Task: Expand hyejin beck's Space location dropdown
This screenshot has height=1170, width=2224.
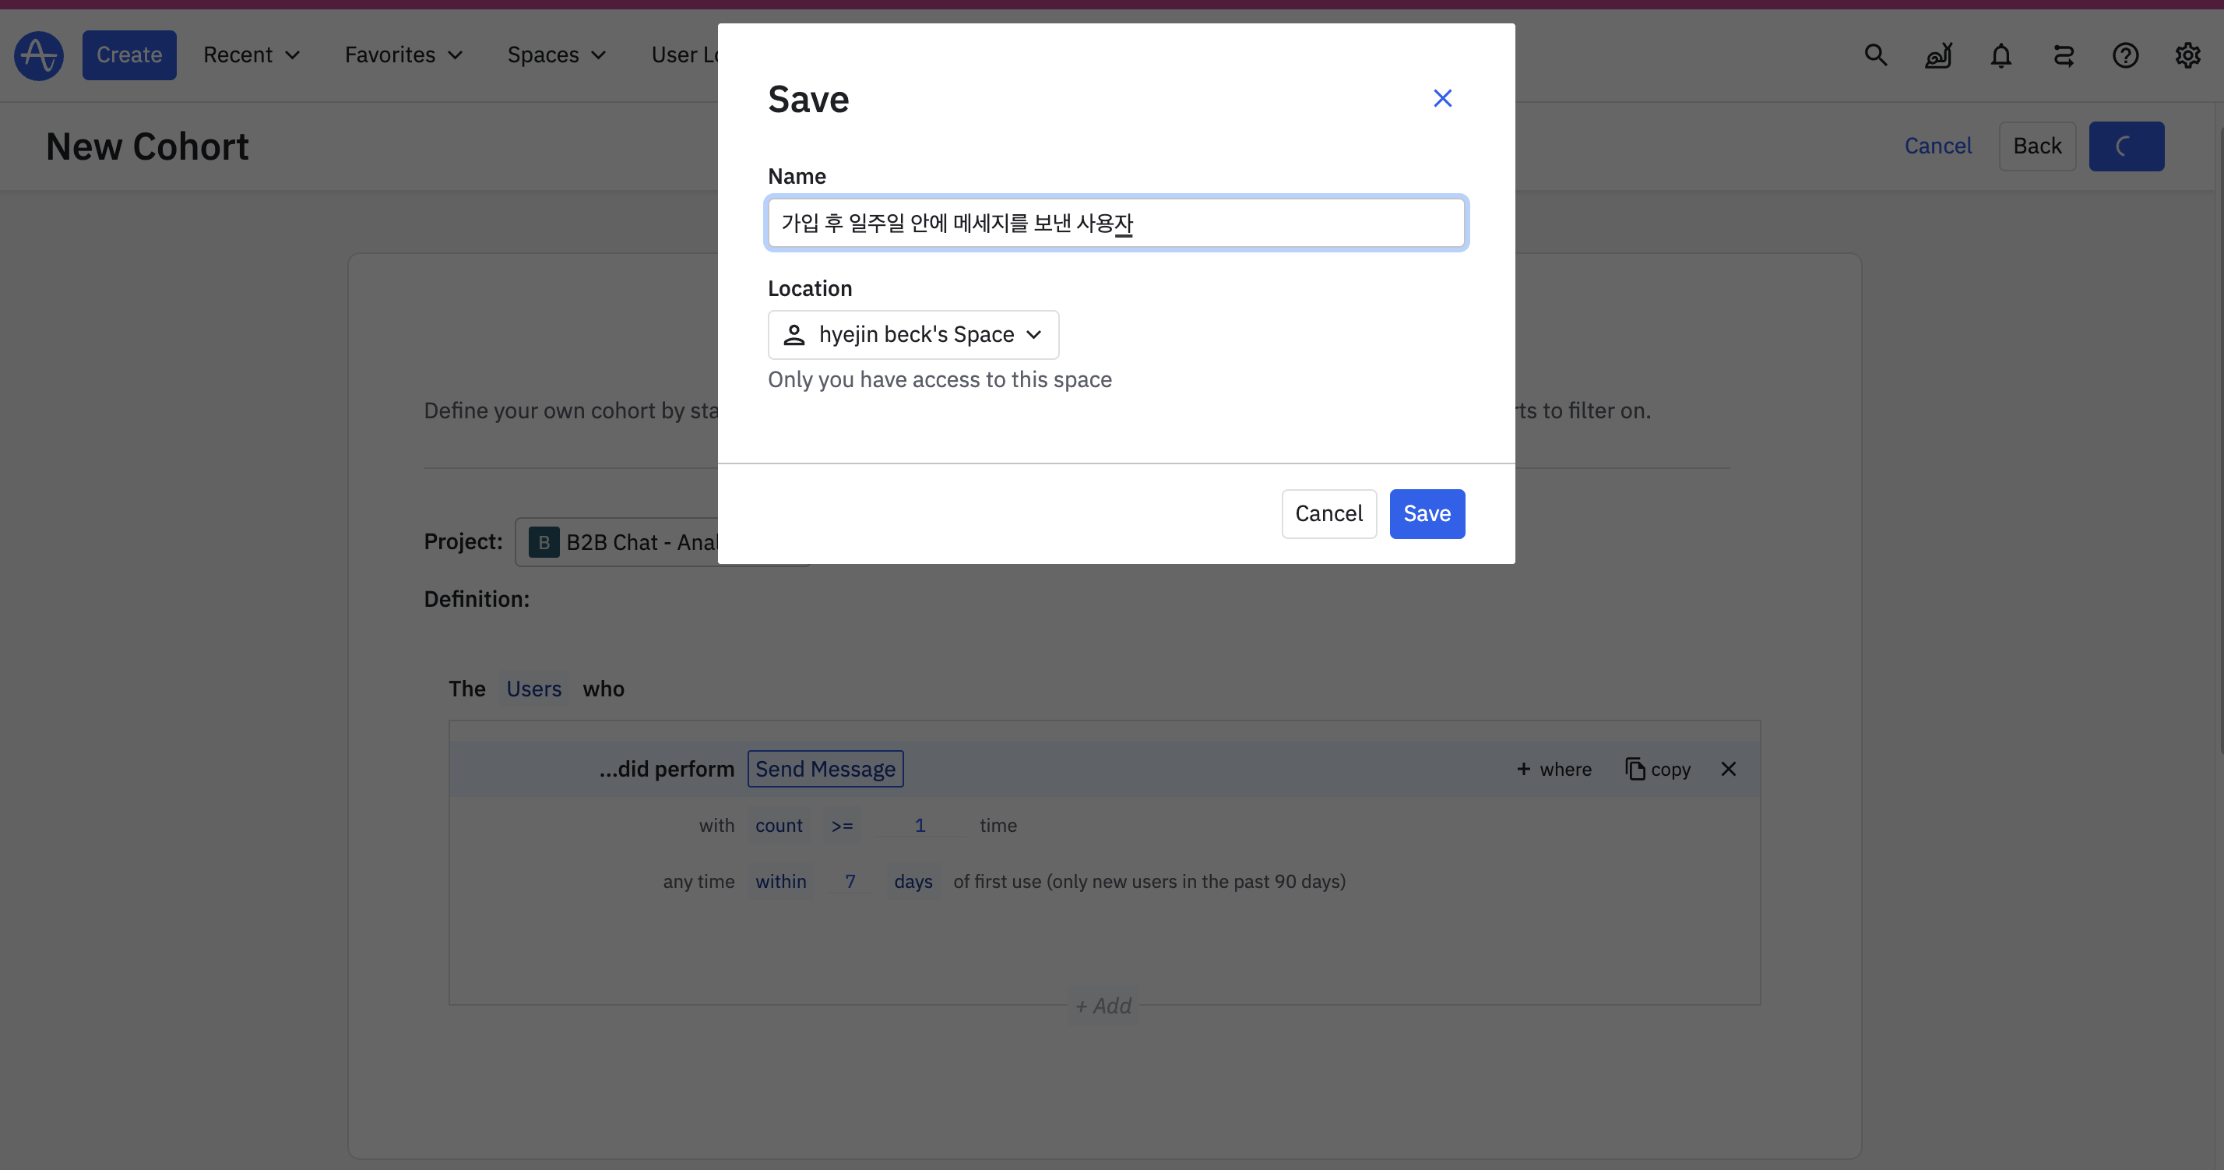Action: coord(913,334)
